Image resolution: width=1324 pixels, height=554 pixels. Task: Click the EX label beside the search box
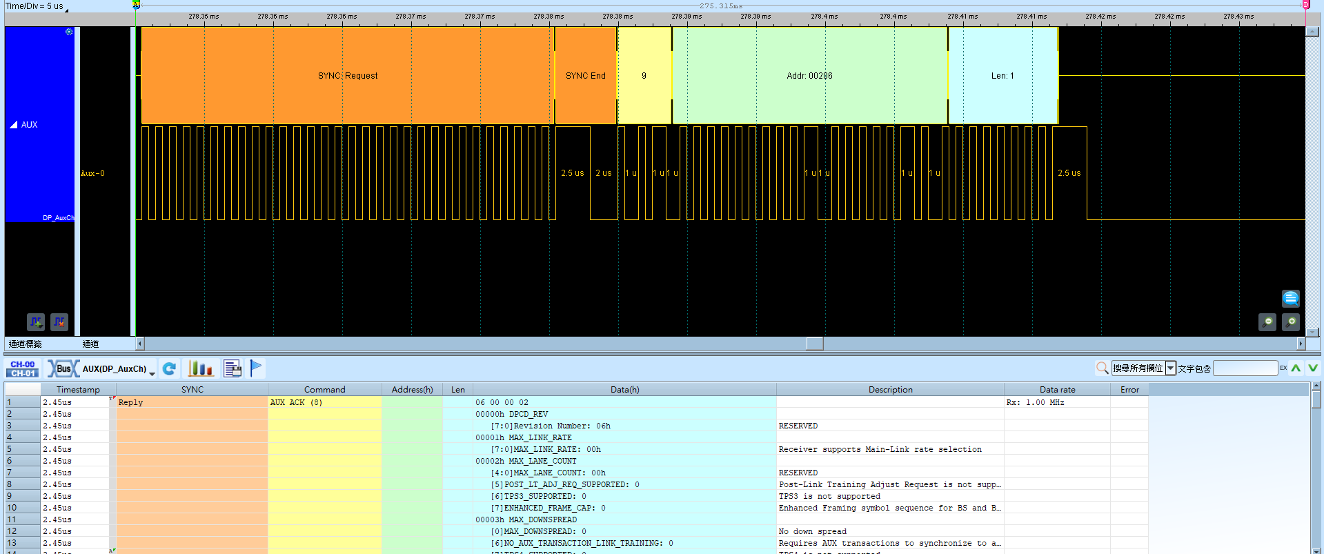coord(1283,368)
